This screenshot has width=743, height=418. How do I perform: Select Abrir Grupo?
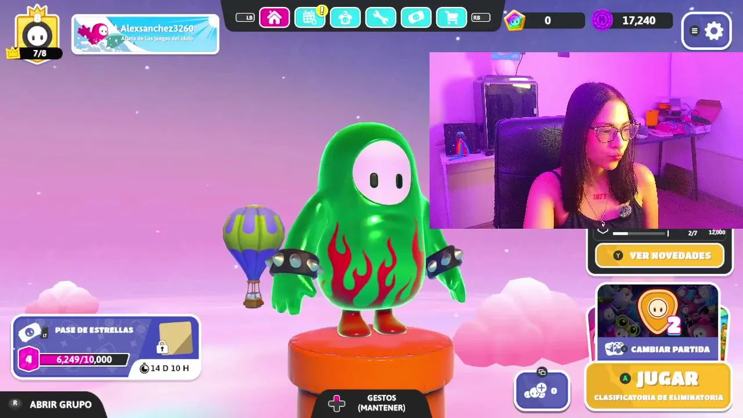[60, 404]
